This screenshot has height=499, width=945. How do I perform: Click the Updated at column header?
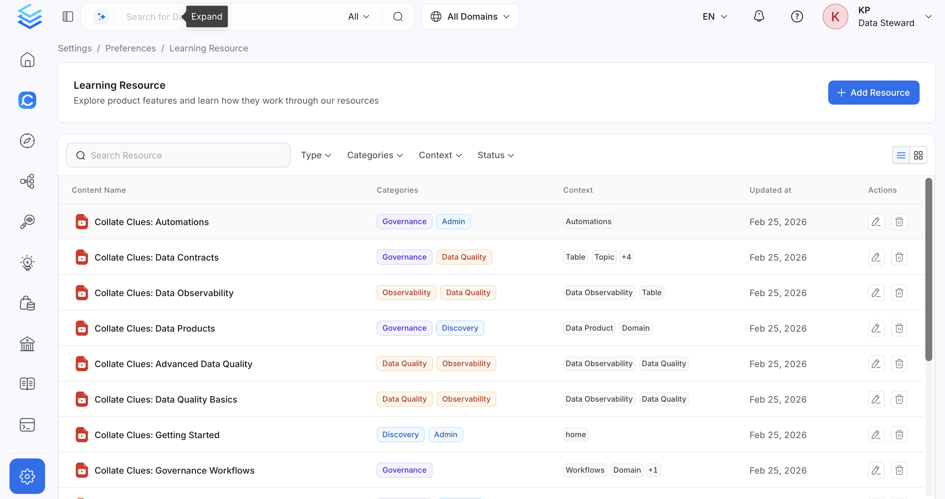770,190
